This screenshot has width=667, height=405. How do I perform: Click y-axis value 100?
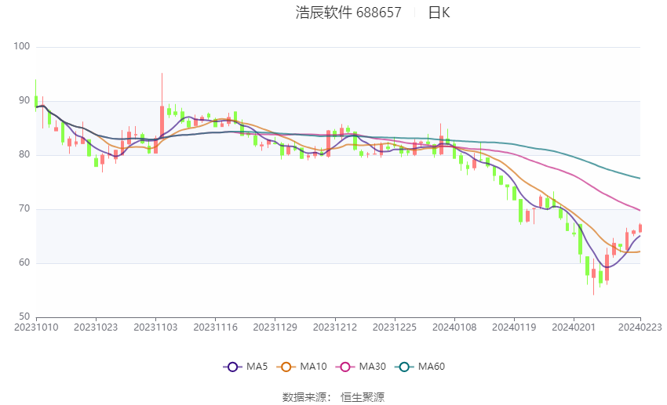coord(22,46)
